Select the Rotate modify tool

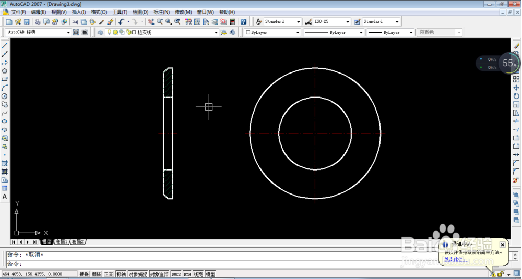[x=516, y=96]
